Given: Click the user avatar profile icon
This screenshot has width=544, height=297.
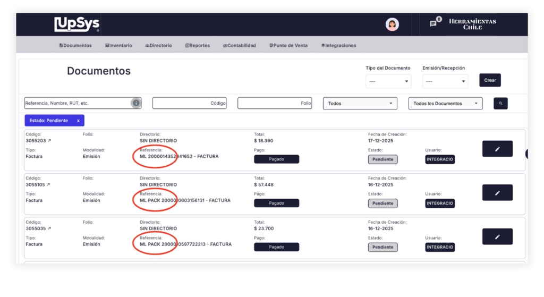Looking at the screenshot, I should [x=392, y=24].
